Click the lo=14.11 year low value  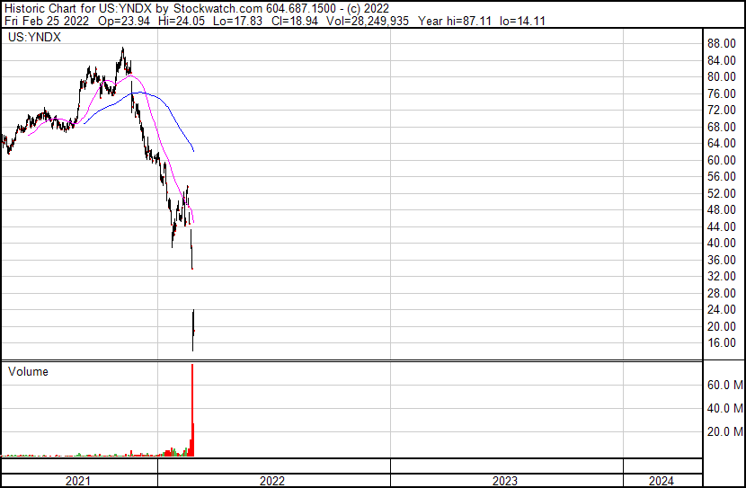[522, 21]
